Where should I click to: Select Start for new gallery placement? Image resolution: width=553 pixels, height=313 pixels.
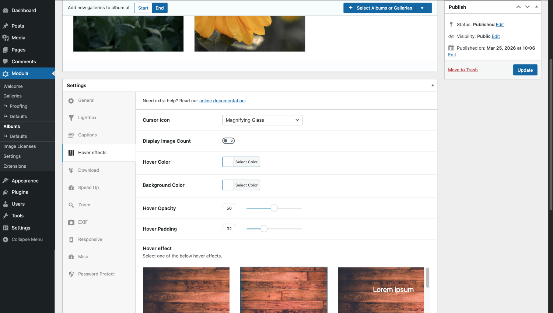(x=143, y=8)
